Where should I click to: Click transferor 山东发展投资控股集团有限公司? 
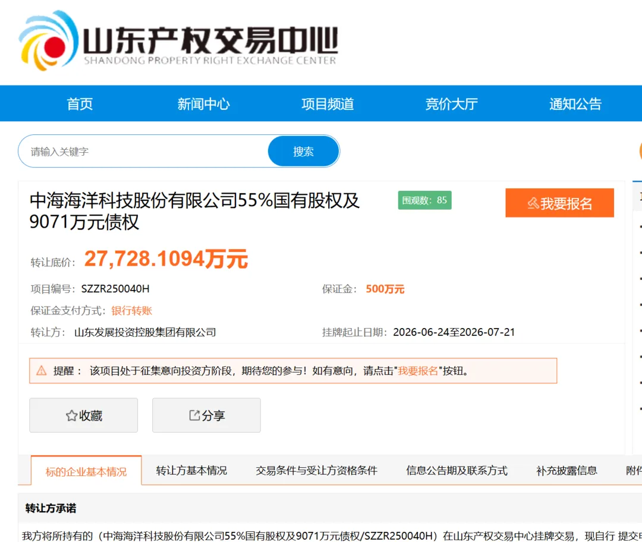point(145,332)
